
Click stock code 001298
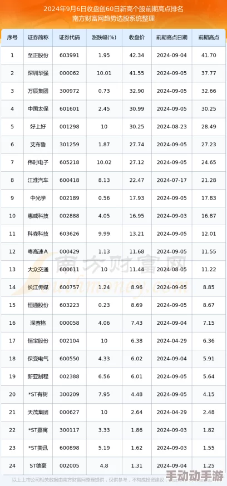tap(70, 127)
